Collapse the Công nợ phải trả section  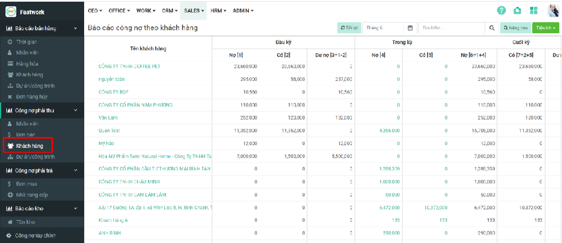coord(76,170)
